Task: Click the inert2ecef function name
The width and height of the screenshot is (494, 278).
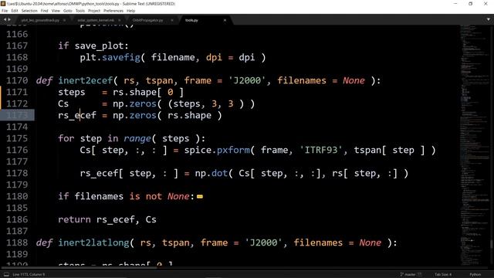Action: click(x=86, y=80)
